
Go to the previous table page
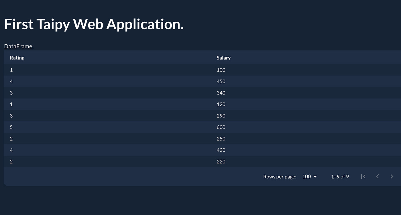click(378, 177)
